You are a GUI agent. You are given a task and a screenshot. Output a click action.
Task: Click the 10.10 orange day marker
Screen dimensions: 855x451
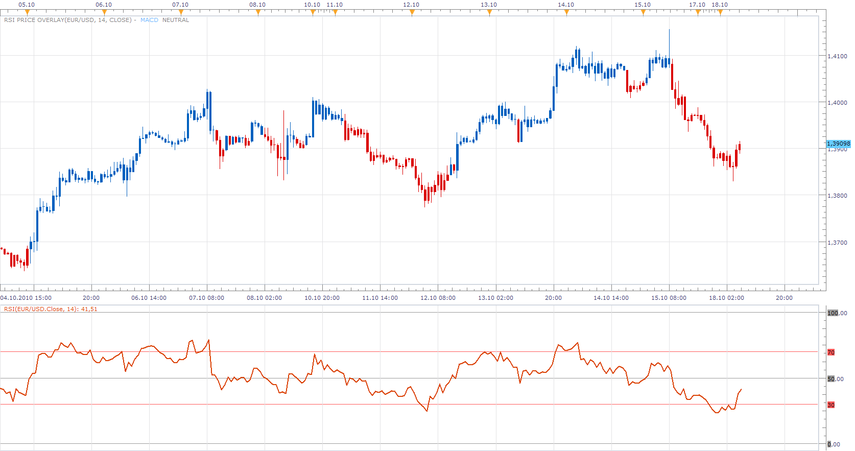pyautogui.click(x=313, y=12)
